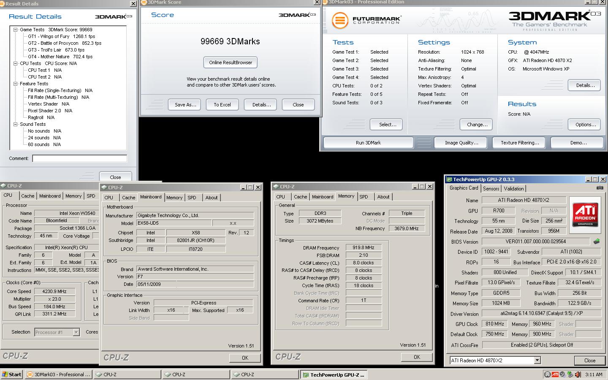Select GT3 - Troll's Lair result row
Viewport: 608px width, 380px height.
pos(56,50)
